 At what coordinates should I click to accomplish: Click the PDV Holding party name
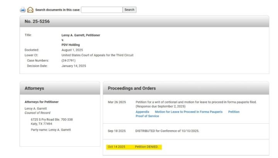71,45
